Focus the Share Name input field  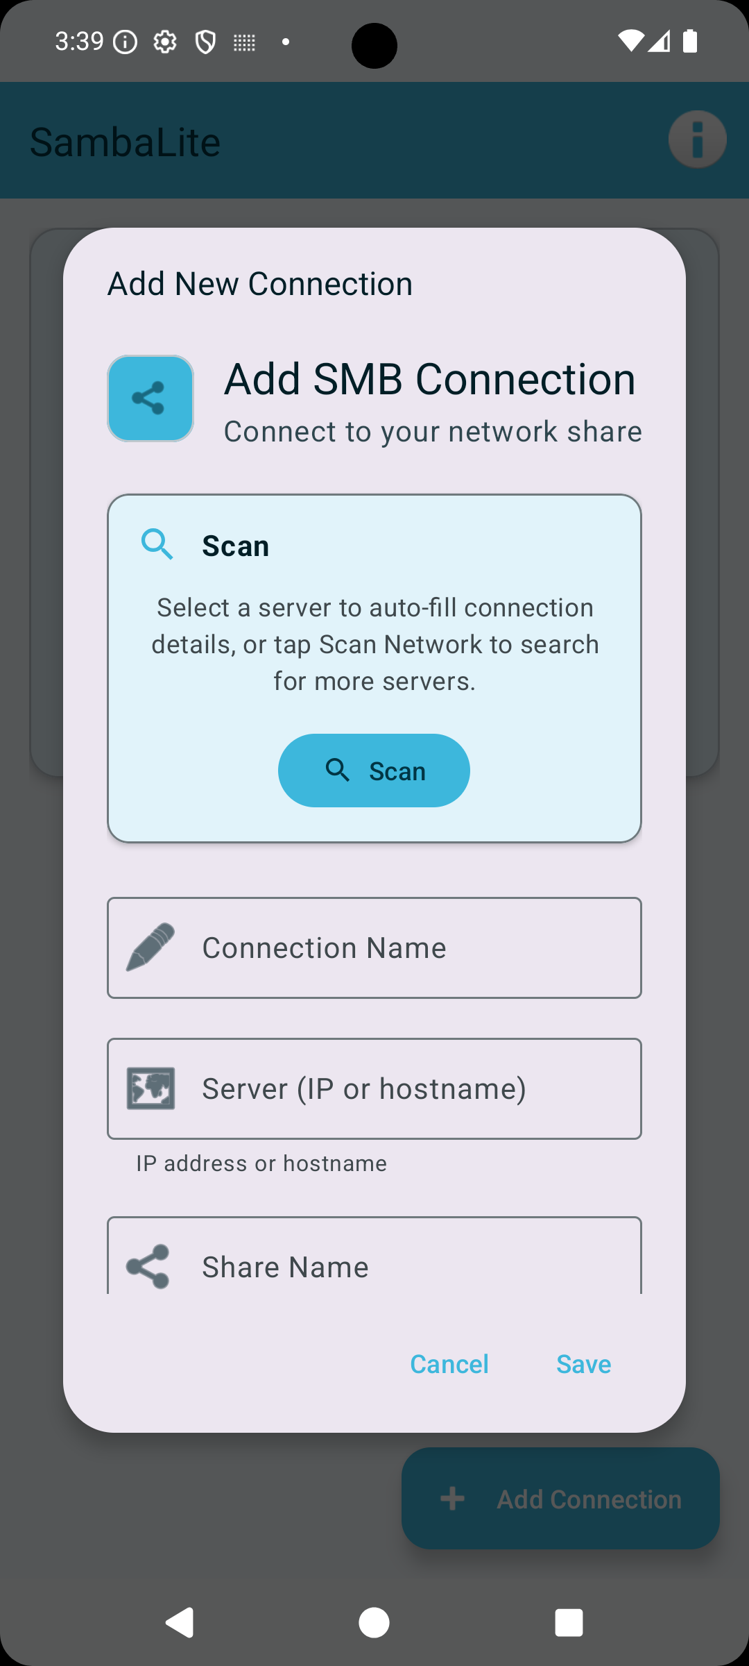pos(374,1256)
